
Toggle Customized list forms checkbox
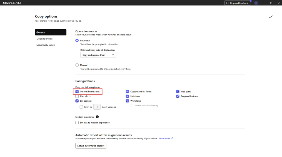tap(127, 92)
